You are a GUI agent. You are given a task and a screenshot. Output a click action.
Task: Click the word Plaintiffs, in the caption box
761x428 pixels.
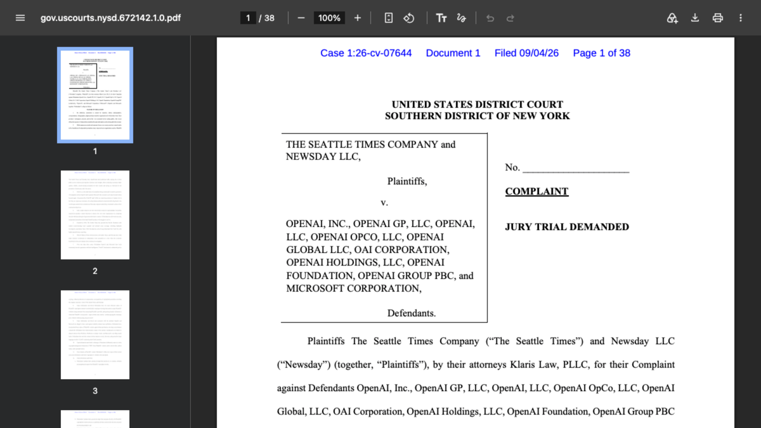pos(407,181)
